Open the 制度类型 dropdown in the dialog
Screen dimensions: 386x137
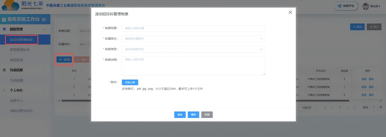tap(193, 49)
